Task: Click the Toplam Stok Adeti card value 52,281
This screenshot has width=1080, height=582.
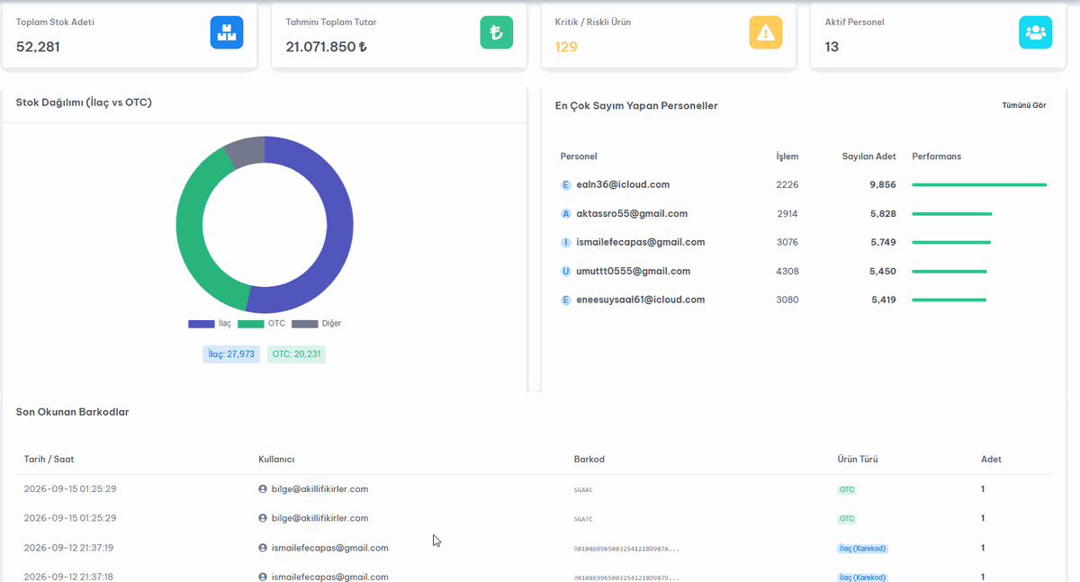Action: point(38,47)
